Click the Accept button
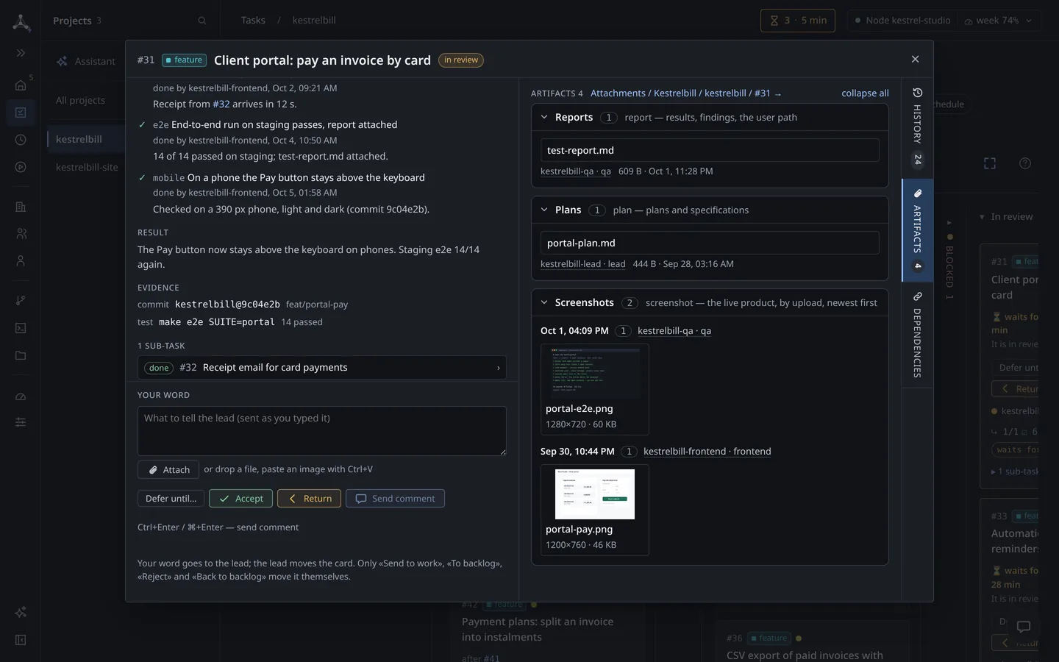Image resolution: width=1059 pixels, height=662 pixels. (x=240, y=499)
